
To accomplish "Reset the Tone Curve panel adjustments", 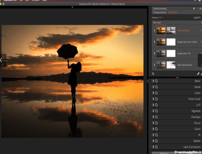I will pyautogui.click(x=156, y=99).
